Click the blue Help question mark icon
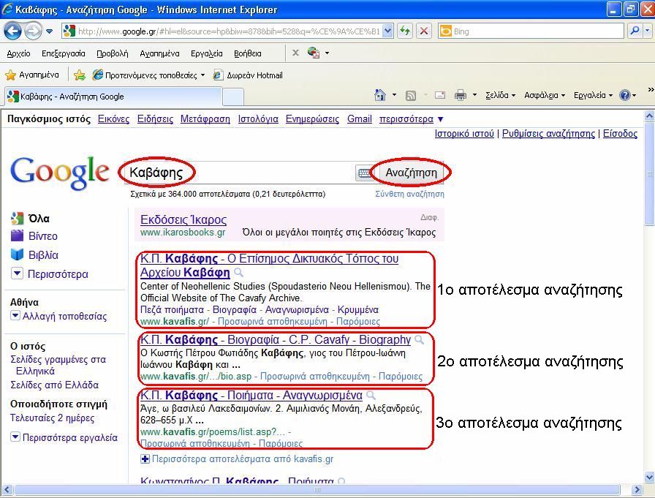This screenshot has width=655, height=498. (624, 95)
